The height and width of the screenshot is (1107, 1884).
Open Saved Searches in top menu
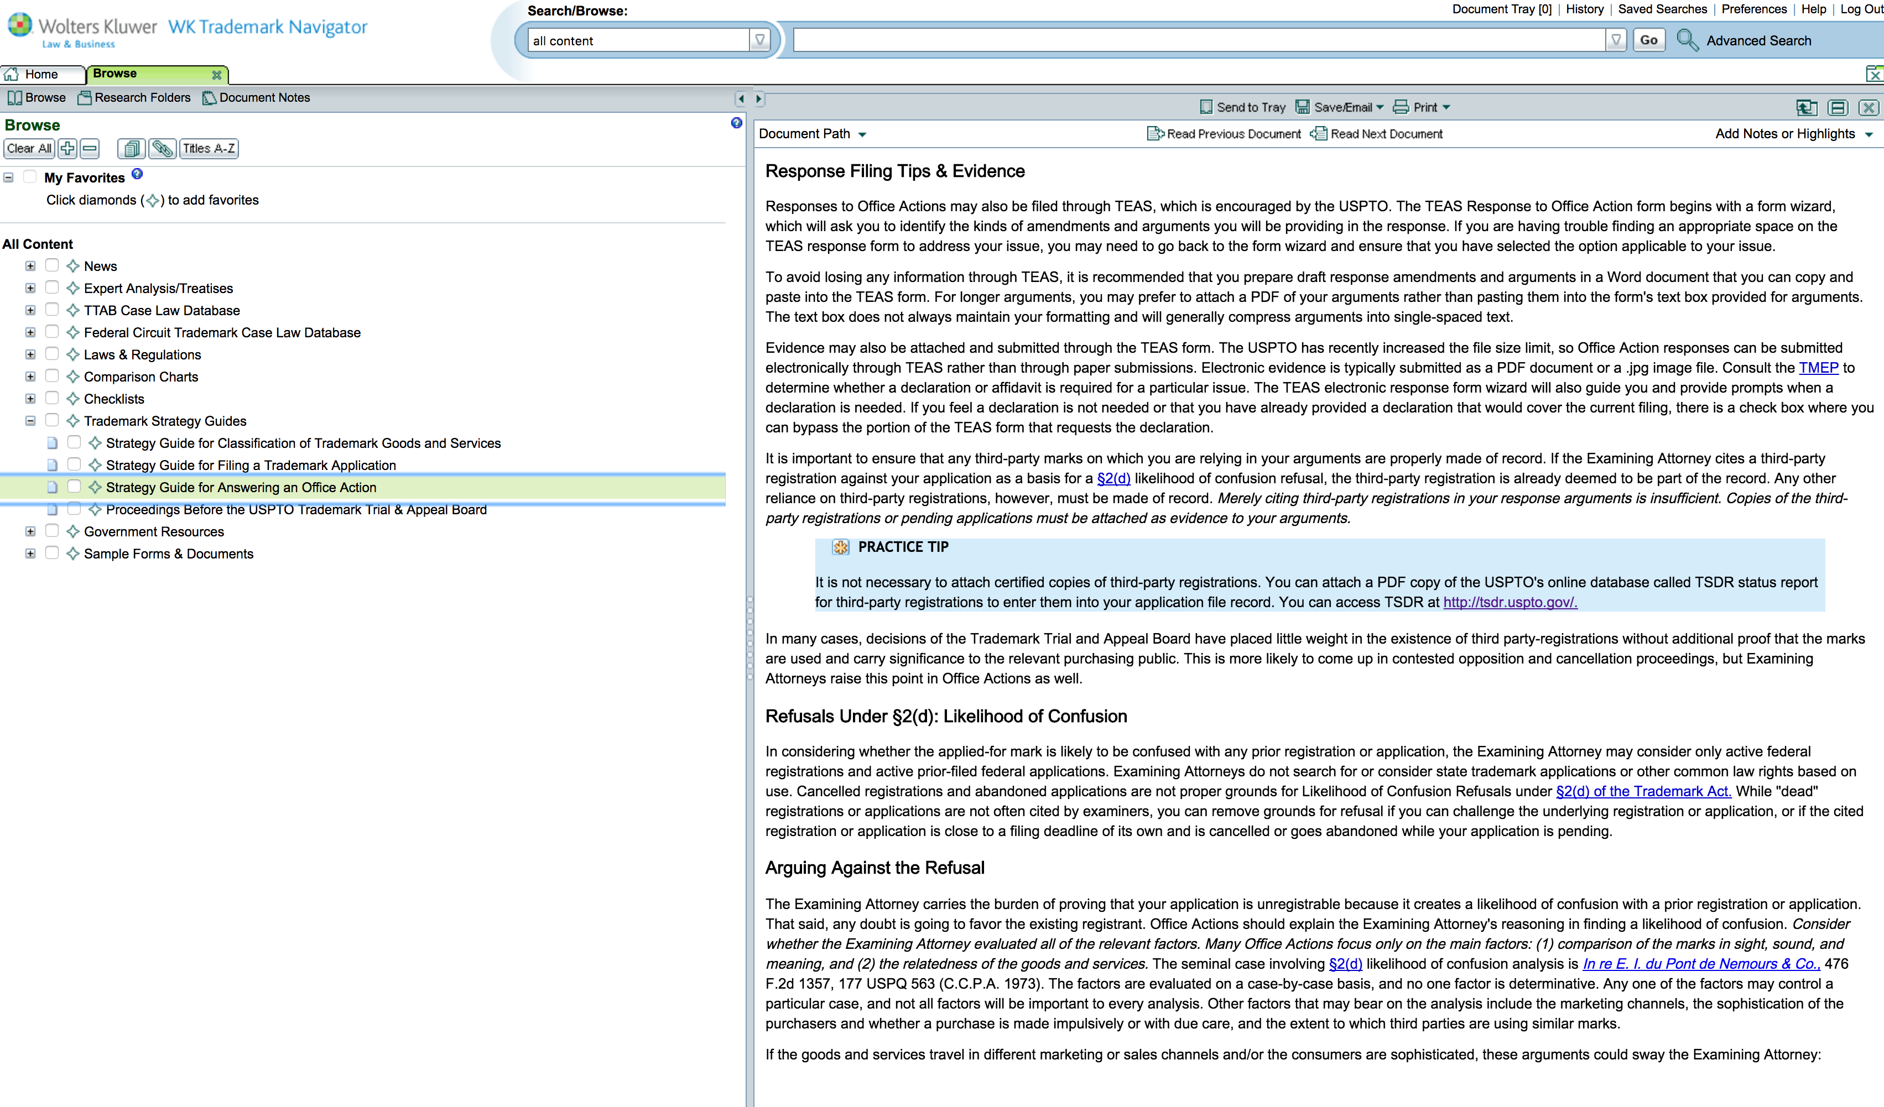(1662, 9)
